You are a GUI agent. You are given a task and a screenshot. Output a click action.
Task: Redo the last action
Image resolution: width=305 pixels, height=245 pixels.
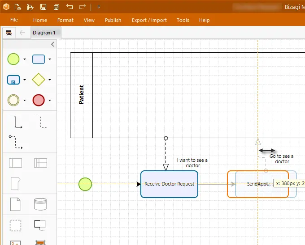pyautogui.click(x=83, y=7)
